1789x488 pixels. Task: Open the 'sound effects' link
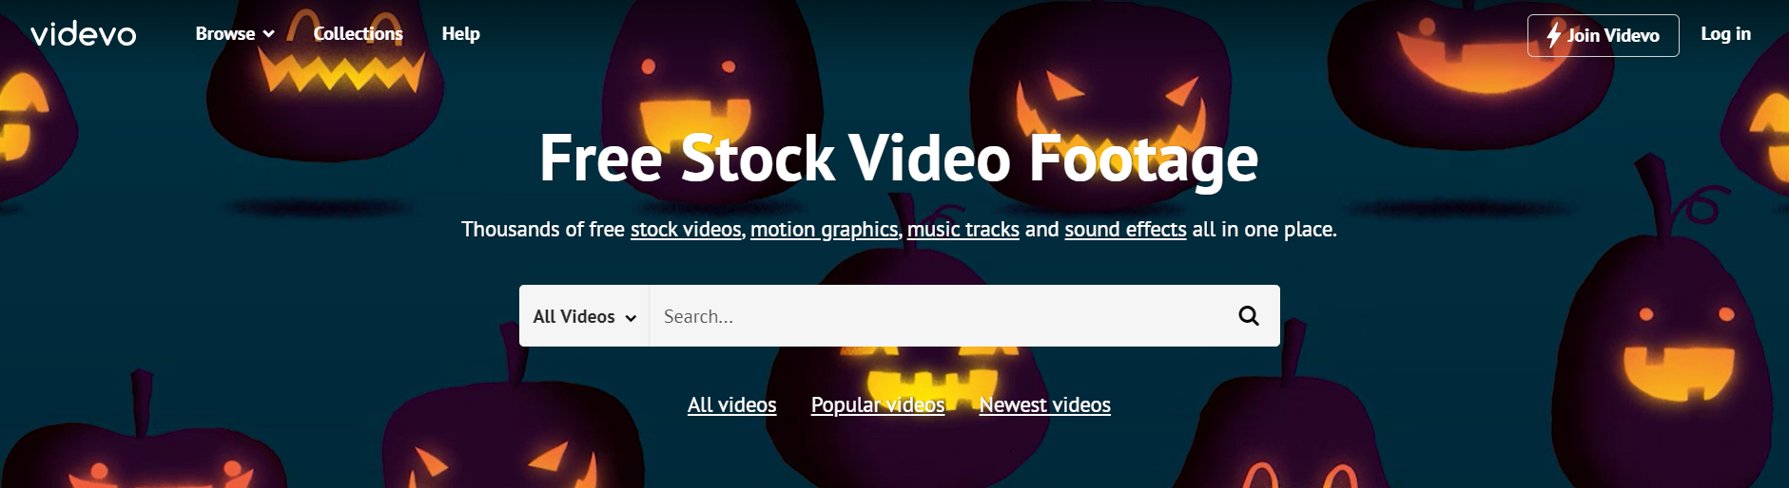pyautogui.click(x=1125, y=229)
